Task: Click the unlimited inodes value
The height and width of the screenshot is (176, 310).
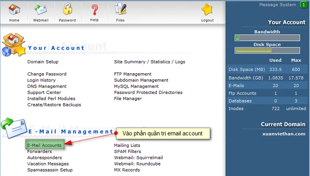Action: click(296, 109)
